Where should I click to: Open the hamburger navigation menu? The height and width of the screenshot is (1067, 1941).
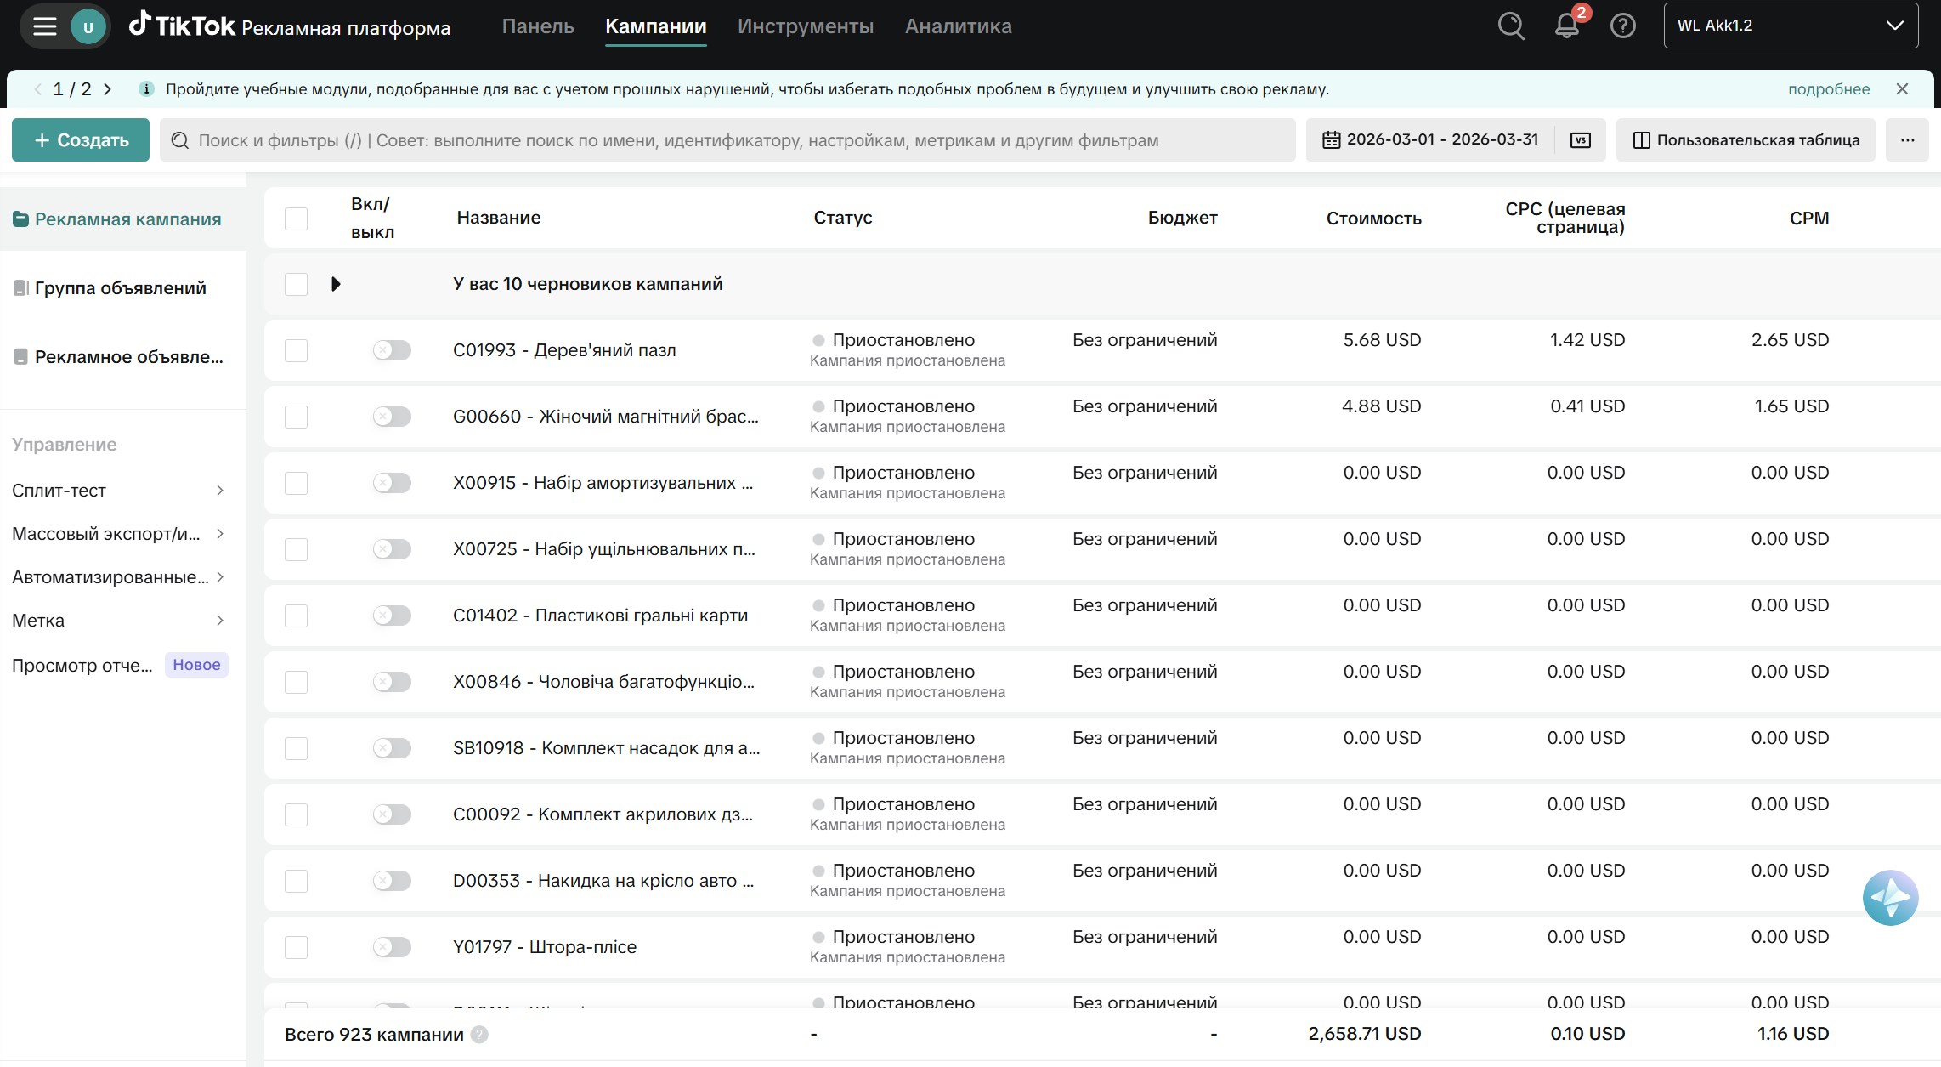tap(44, 26)
